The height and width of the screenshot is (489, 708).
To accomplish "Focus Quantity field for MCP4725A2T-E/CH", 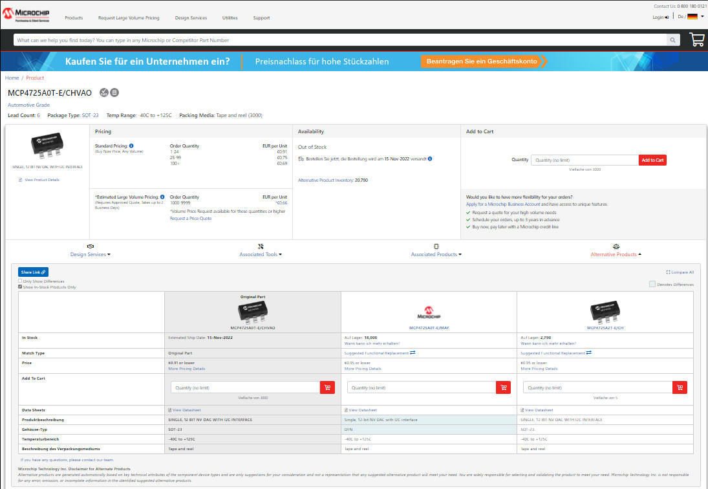I will coord(598,387).
